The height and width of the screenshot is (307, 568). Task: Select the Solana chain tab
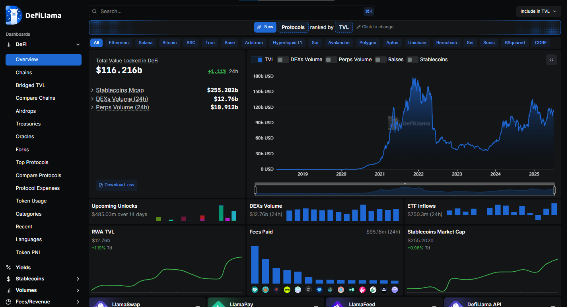146,42
